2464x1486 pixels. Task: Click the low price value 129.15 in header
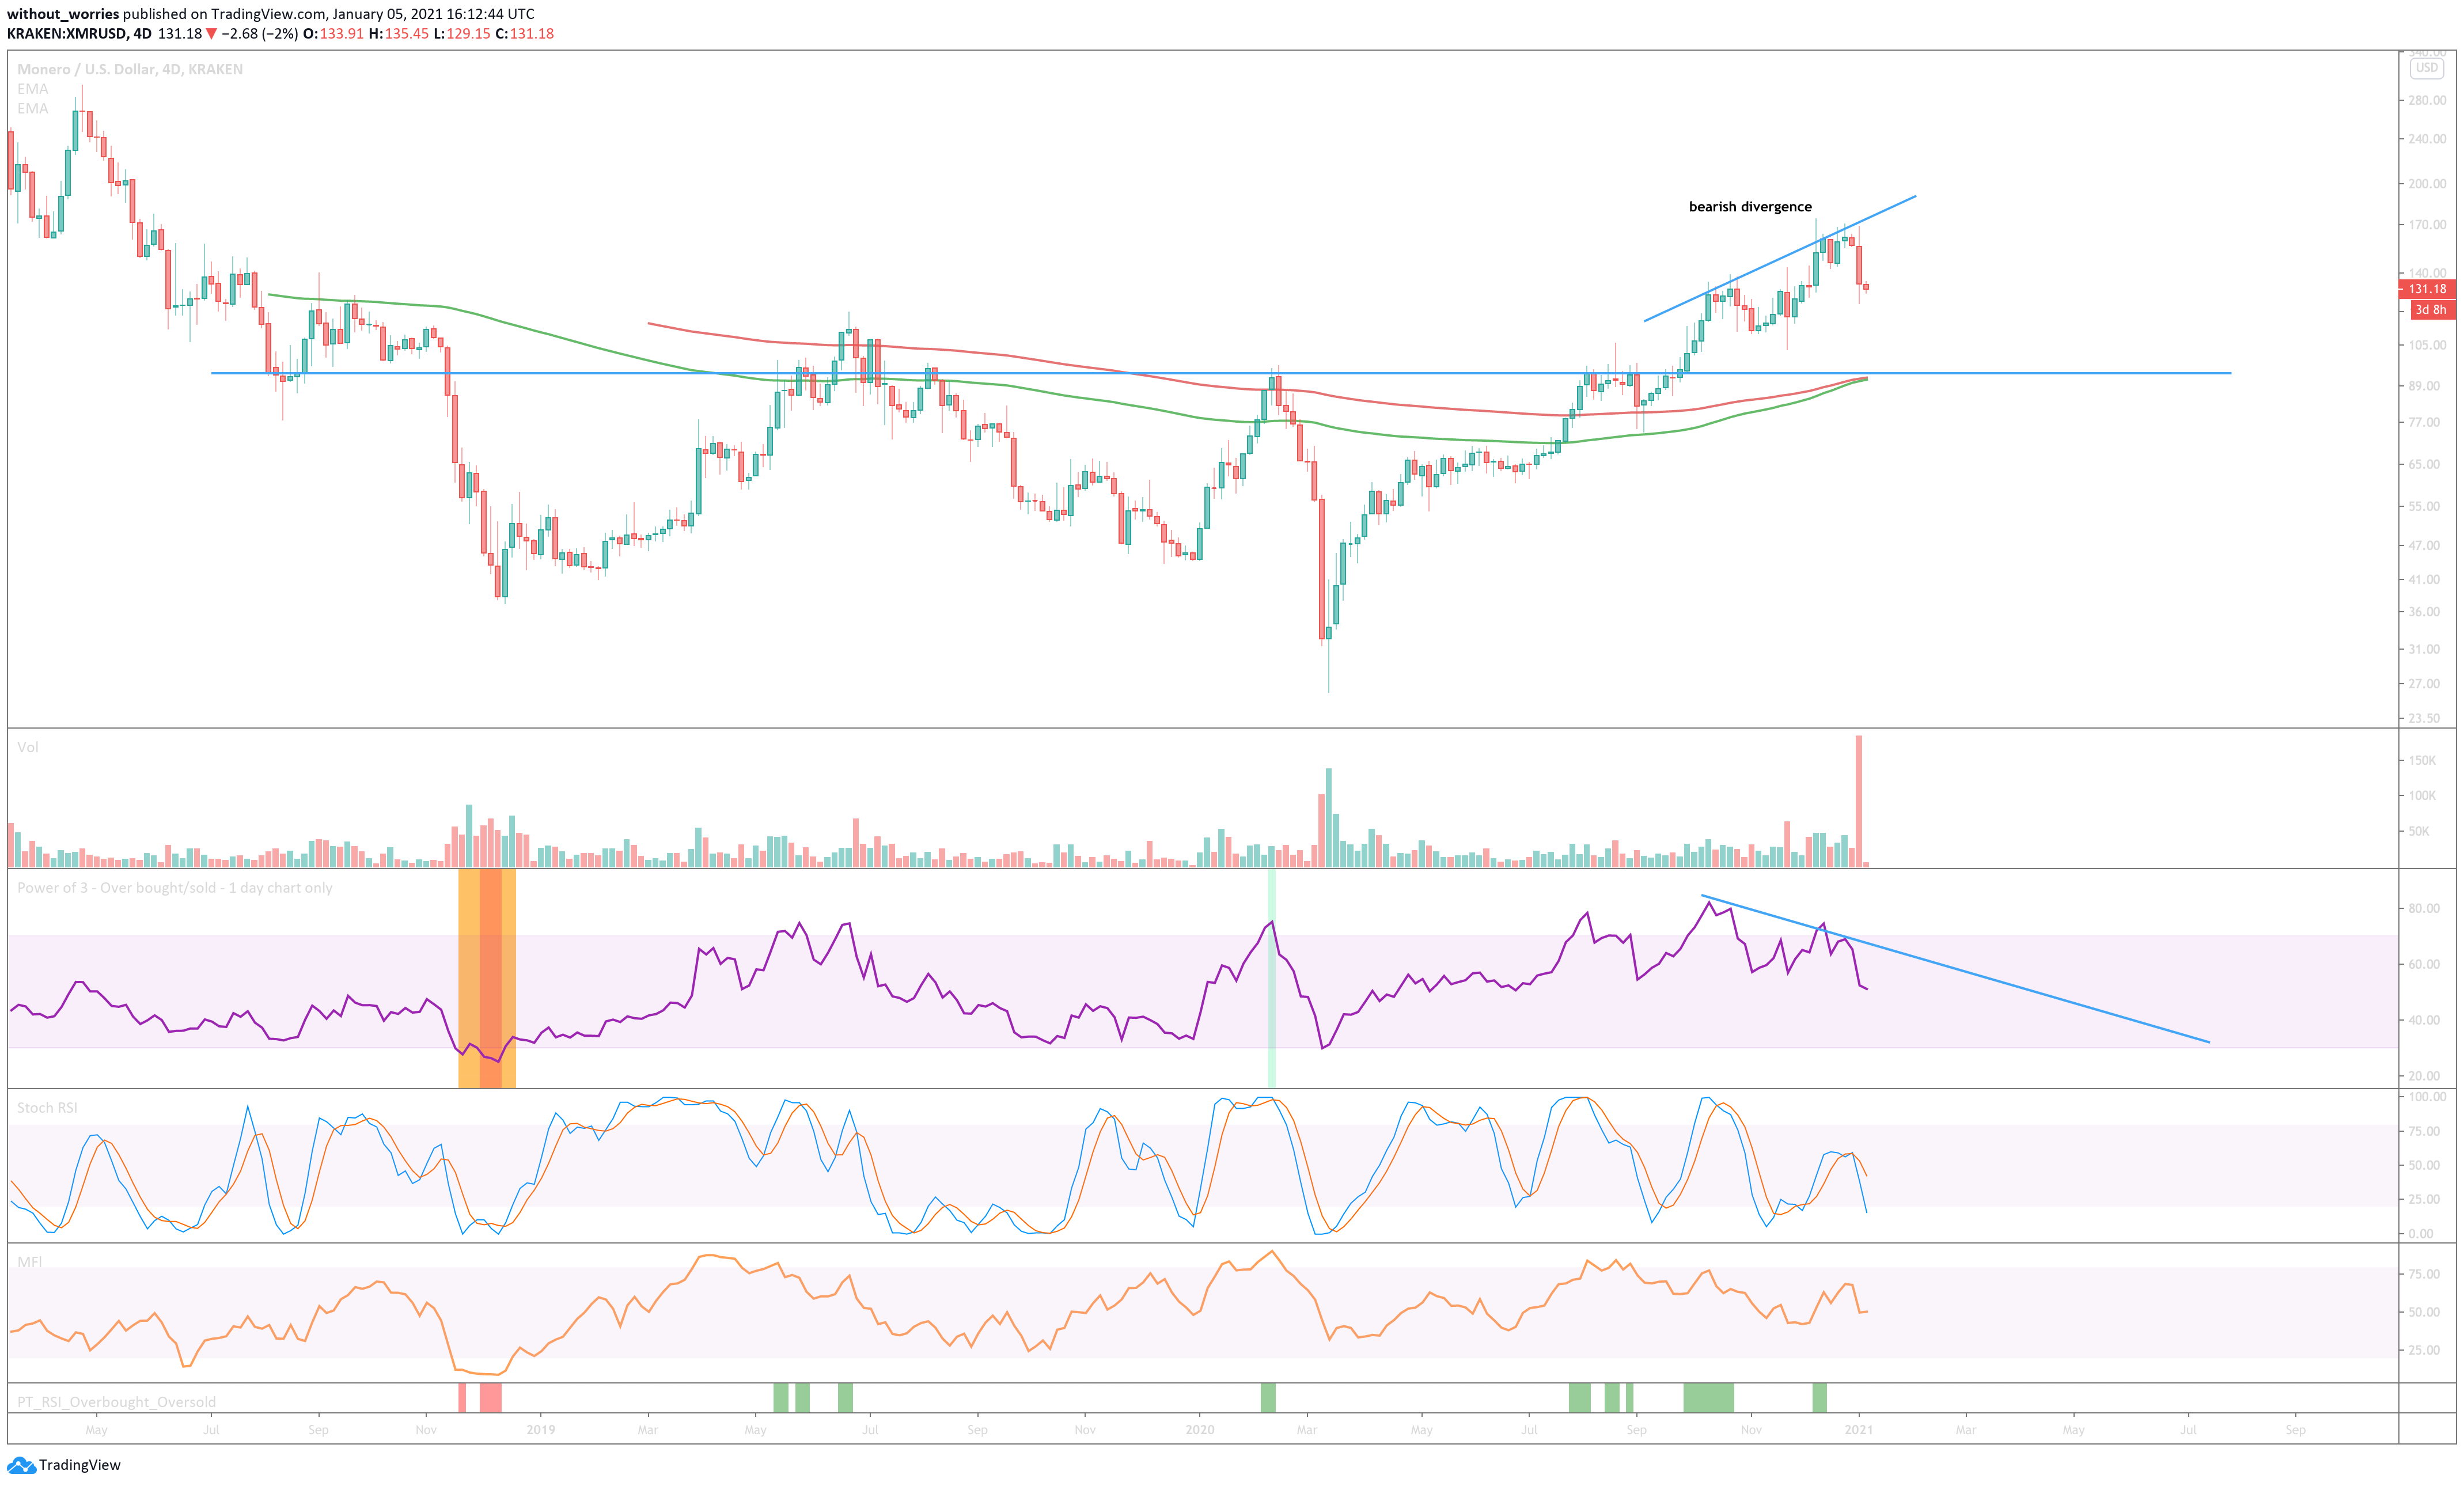click(468, 34)
